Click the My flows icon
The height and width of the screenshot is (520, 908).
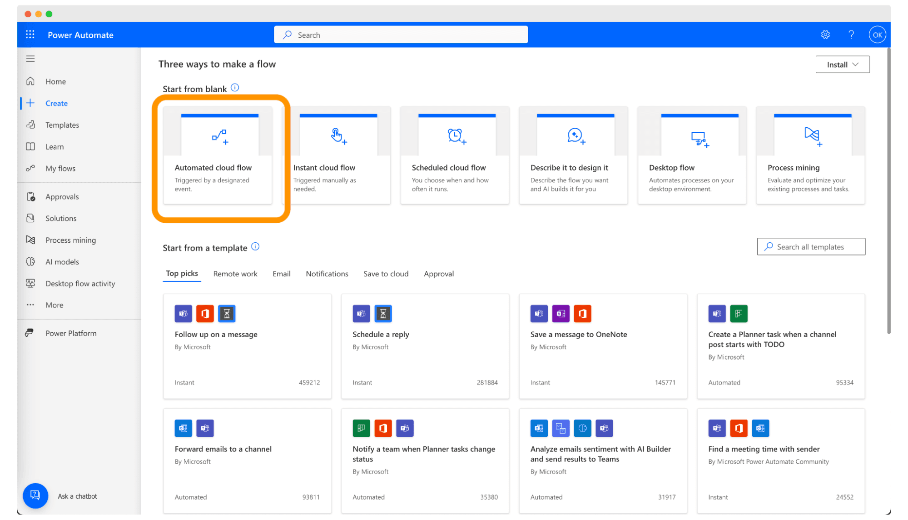30,168
